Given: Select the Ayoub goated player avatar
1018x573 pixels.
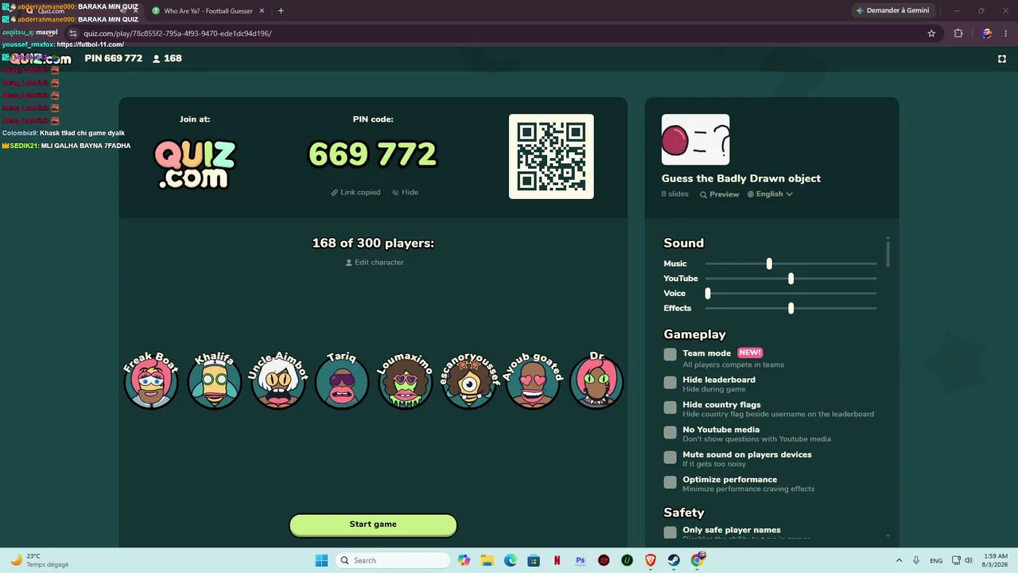Looking at the screenshot, I should click(533, 381).
